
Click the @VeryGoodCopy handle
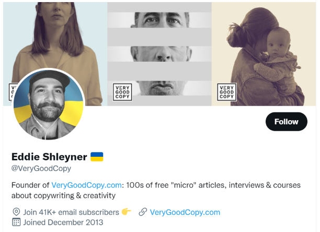tap(41, 168)
